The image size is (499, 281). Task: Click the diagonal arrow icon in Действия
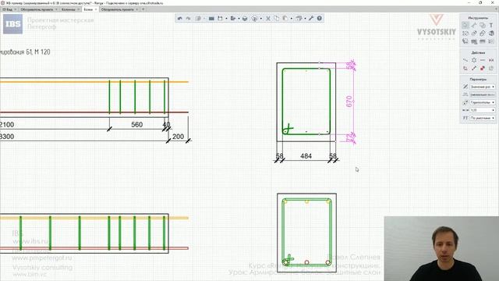point(474,68)
